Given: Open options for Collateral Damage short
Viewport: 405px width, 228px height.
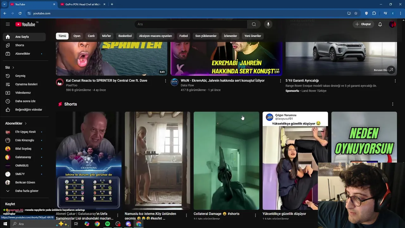Looking at the screenshot, I should [255, 215].
